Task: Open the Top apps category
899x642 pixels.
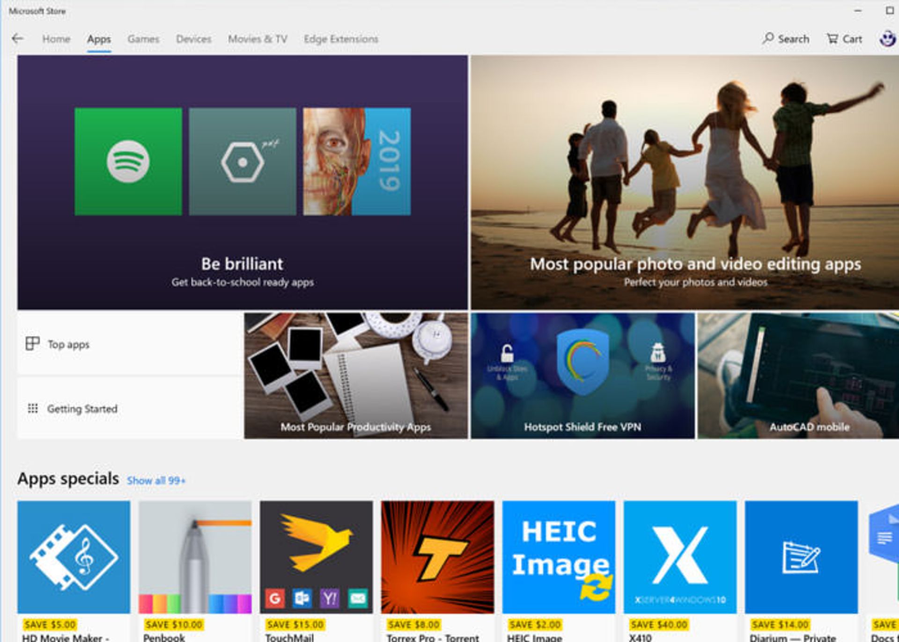Action: 129,344
